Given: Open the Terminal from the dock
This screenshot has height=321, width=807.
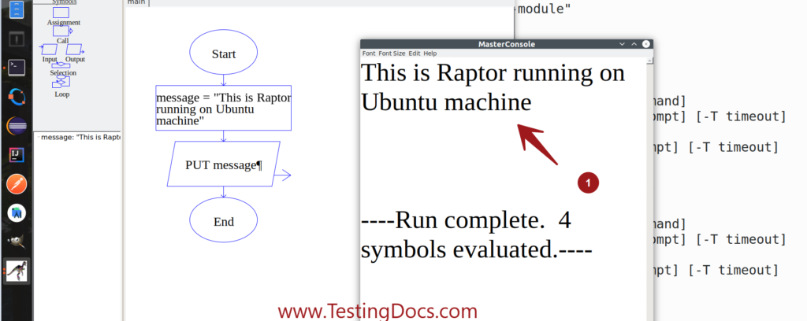Looking at the screenshot, I should [17, 68].
